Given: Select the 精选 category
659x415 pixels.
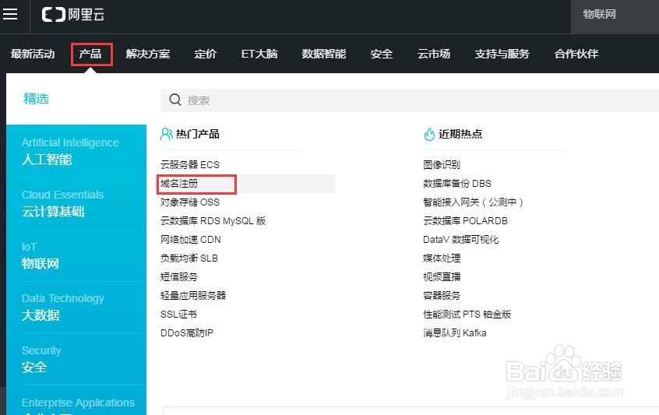Looking at the screenshot, I should coord(36,99).
